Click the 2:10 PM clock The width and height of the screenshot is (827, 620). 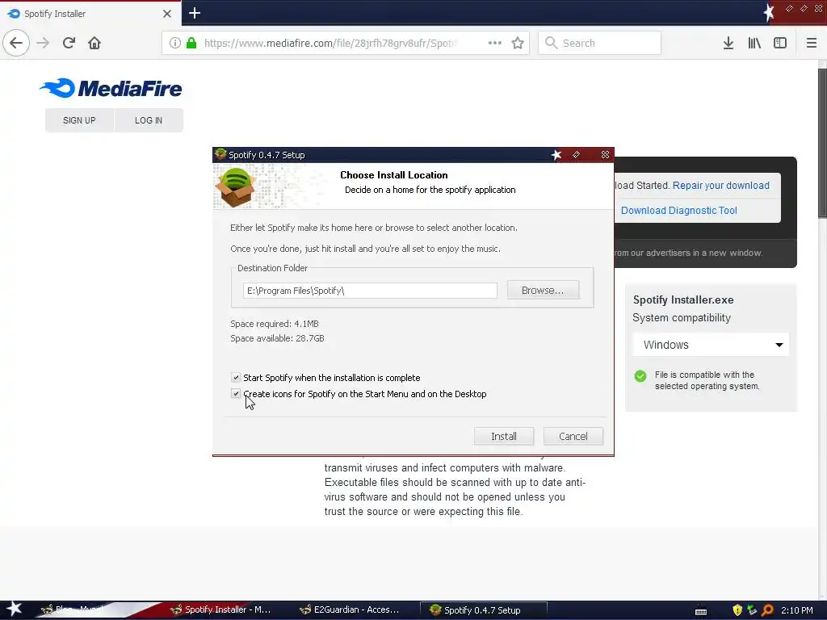coord(797,610)
